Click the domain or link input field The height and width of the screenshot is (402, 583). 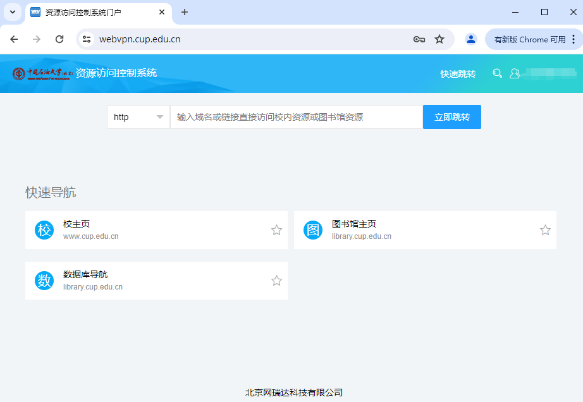click(x=296, y=117)
